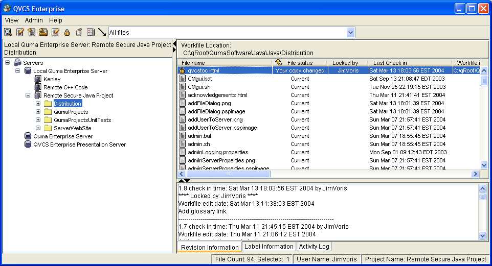Click the QumaProjectsUnitTests folder icon
The width and height of the screenshot is (492, 266).
tap(48, 119)
